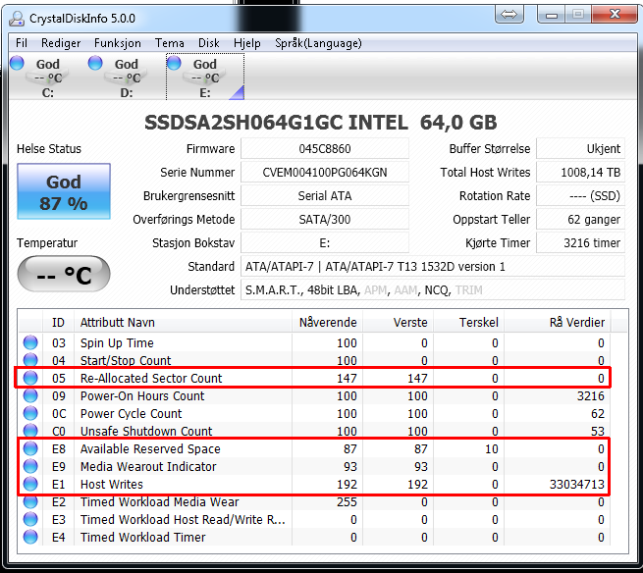Image resolution: width=643 pixels, height=573 pixels.
Task: Click the Buffer Størrelse field Ukjent
Action: [581, 148]
